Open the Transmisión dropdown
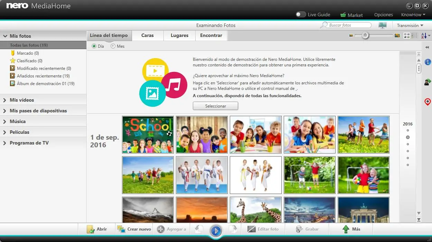This screenshot has height=242, width=432. click(410, 26)
